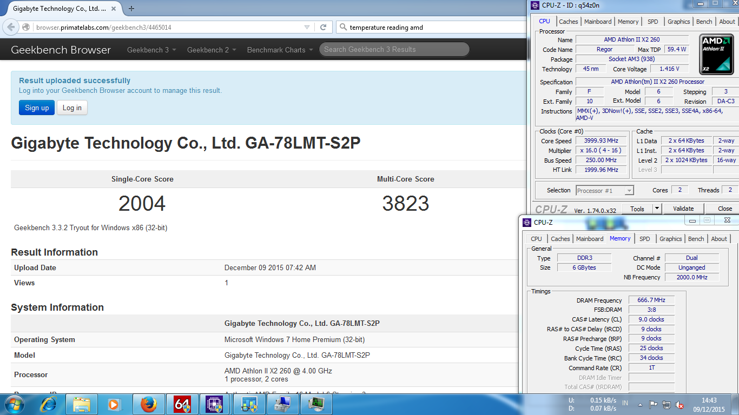Go back in Firefox
739x415 pixels.
[11, 27]
